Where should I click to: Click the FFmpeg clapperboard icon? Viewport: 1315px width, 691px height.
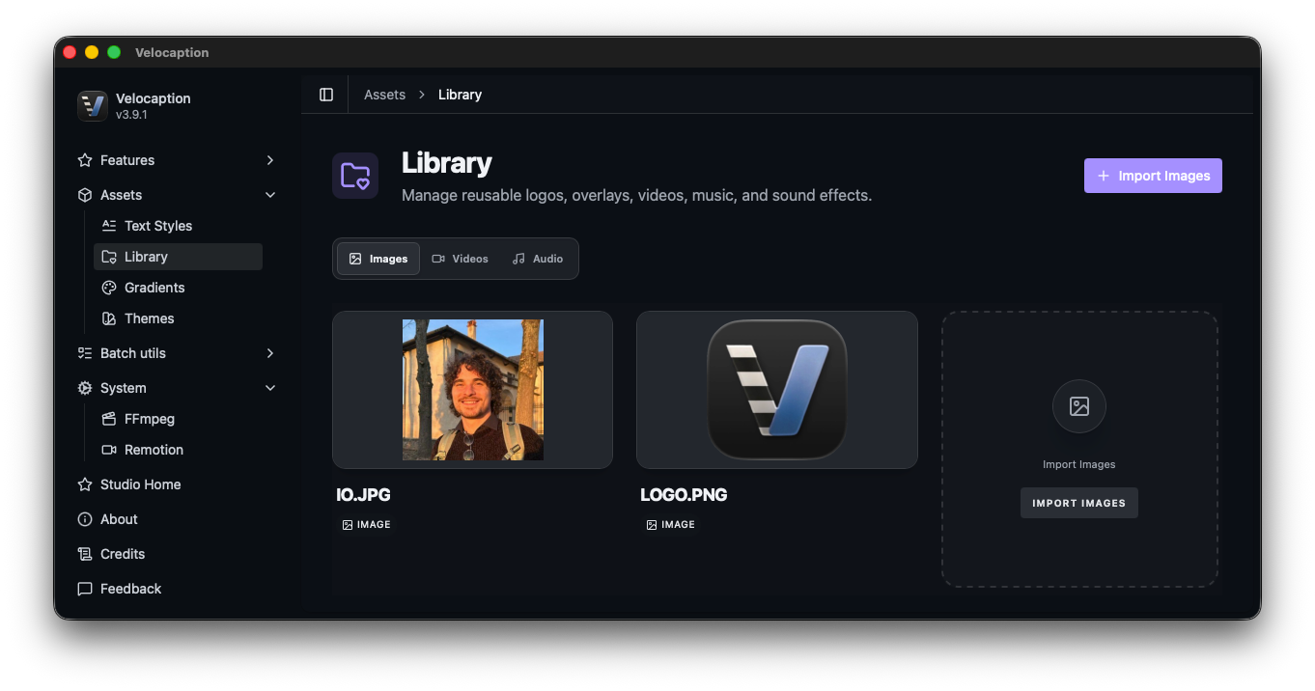(x=109, y=419)
